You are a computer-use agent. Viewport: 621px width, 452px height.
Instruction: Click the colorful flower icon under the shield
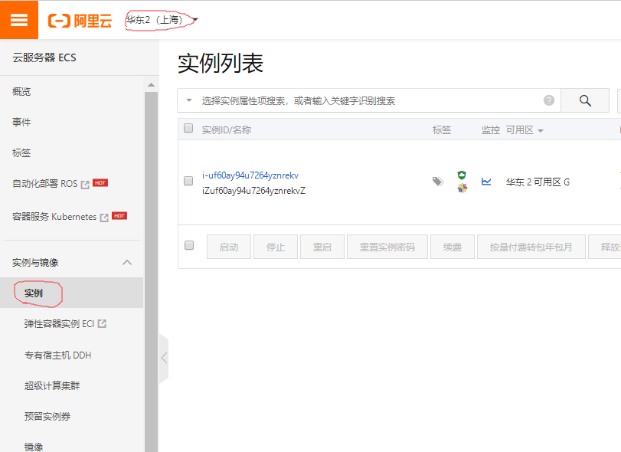[462, 188]
